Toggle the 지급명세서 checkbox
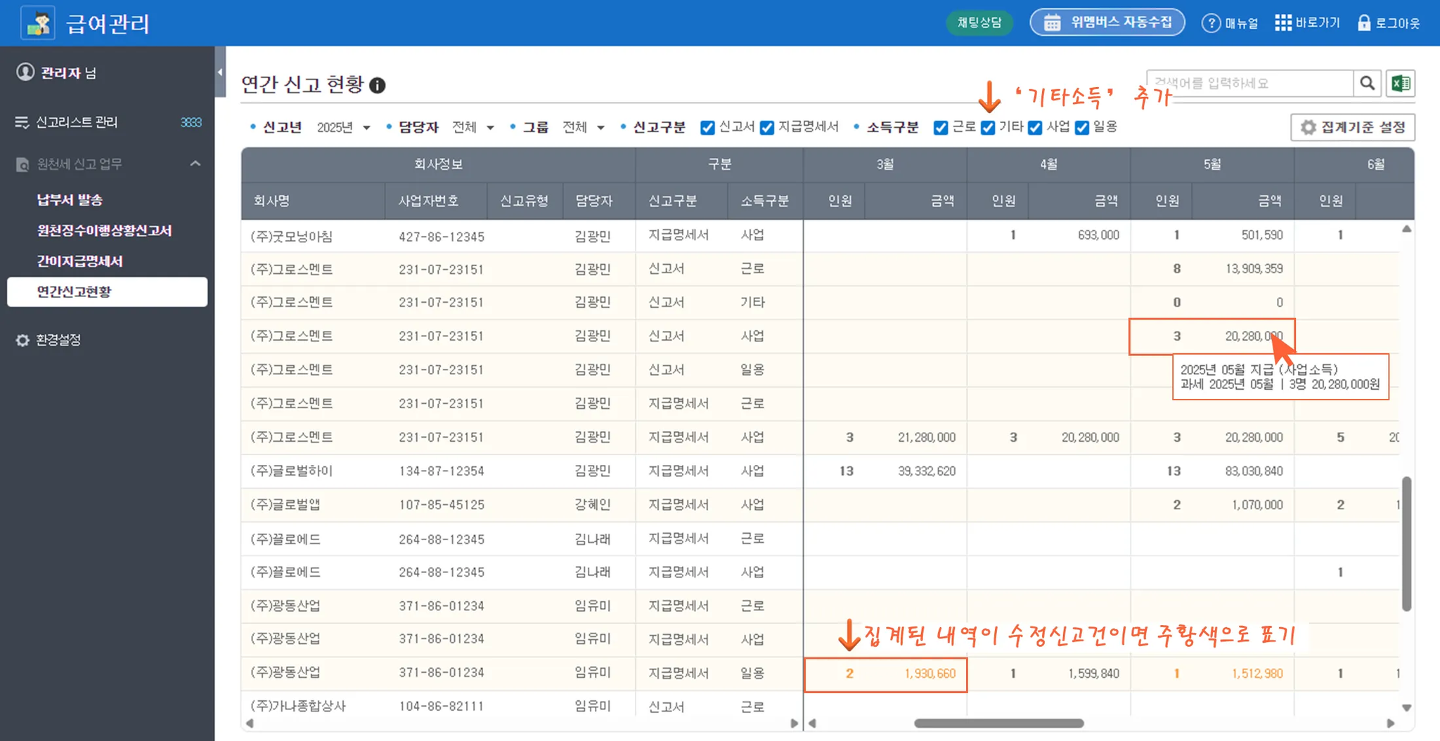 coord(767,127)
